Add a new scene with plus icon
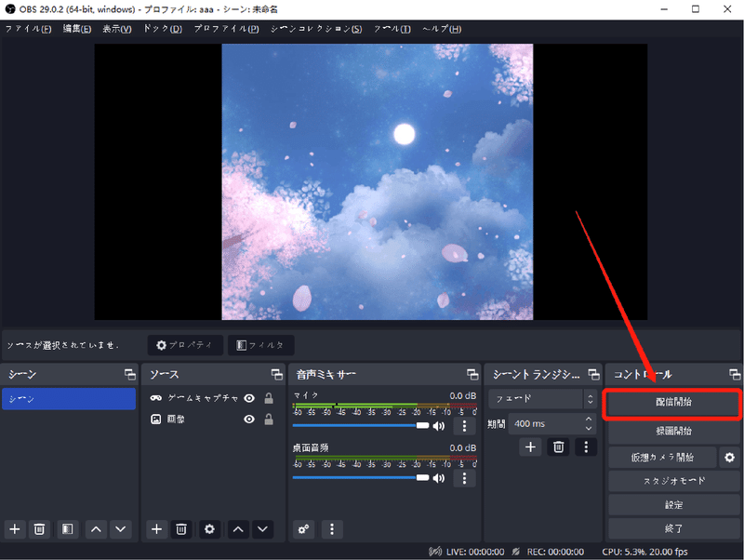The height and width of the screenshot is (560, 744). pos(15,529)
